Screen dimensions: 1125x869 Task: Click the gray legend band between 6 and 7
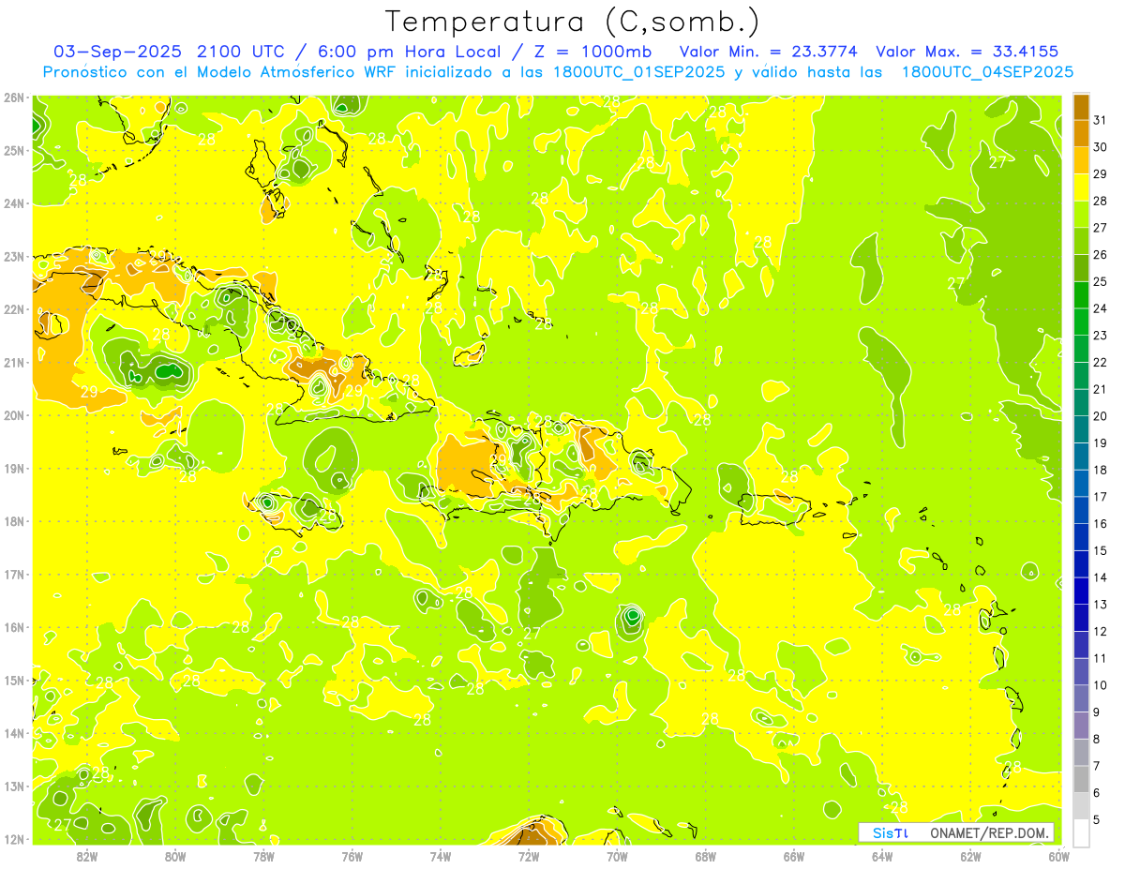pyautogui.click(x=1081, y=779)
